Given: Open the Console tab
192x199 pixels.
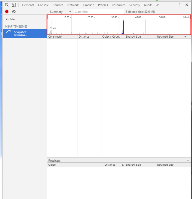Looking at the screenshot, I should (x=43, y=5).
